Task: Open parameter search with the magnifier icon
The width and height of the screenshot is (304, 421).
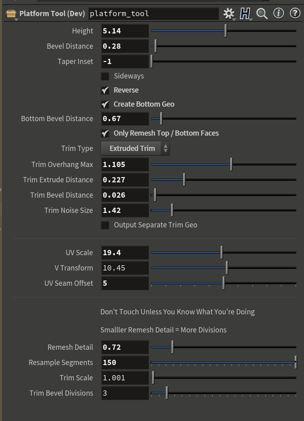Action: pos(262,13)
